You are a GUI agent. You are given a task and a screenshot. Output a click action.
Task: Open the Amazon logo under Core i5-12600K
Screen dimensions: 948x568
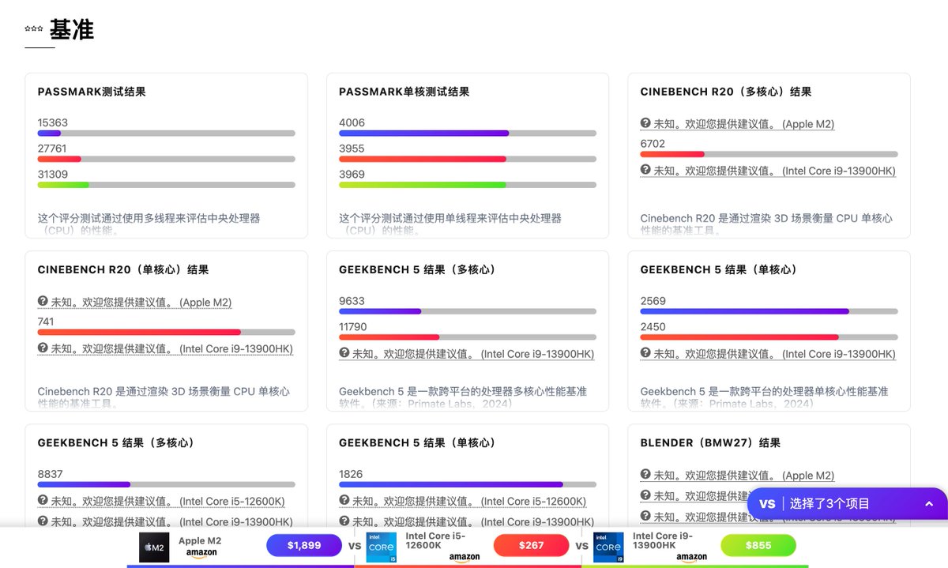pyautogui.click(x=465, y=558)
